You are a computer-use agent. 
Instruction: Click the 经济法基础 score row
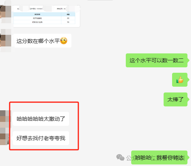(44, 18)
